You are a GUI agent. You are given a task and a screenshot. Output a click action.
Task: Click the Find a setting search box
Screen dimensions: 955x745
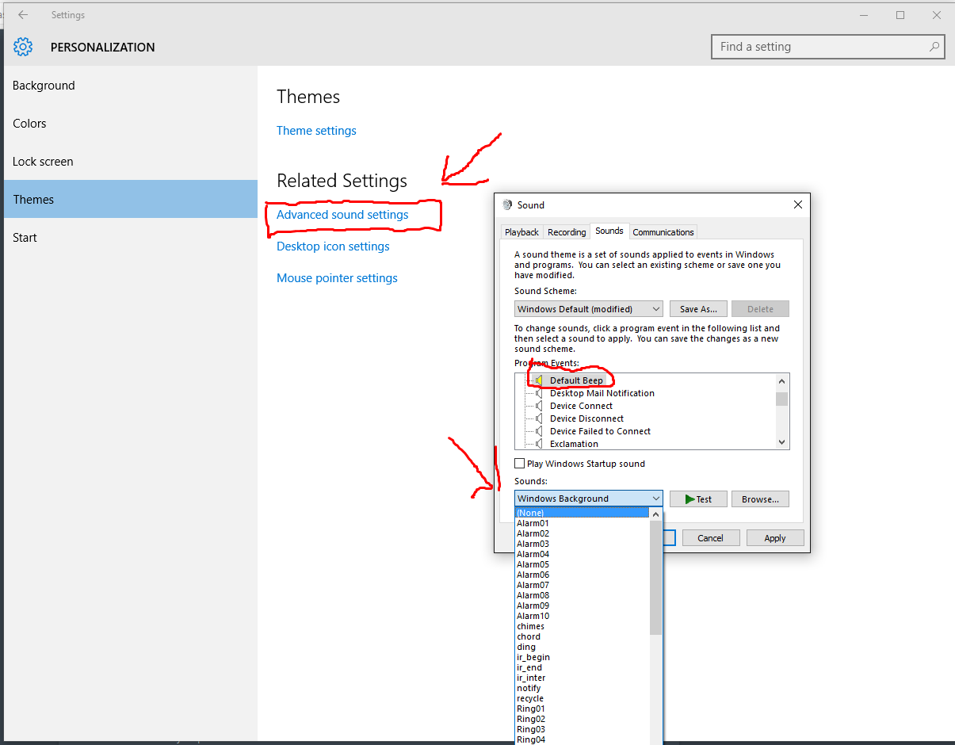[x=820, y=47]
